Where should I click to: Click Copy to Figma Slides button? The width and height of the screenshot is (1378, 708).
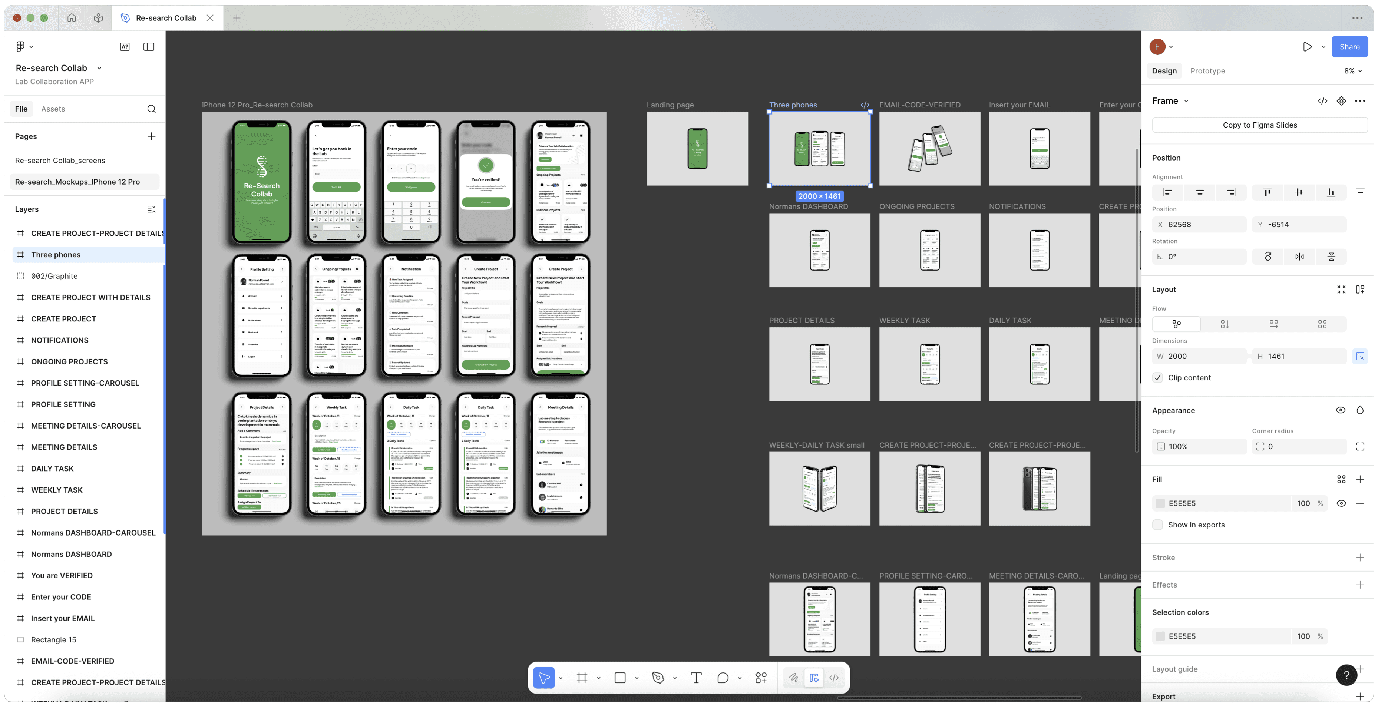[1259, 125]
